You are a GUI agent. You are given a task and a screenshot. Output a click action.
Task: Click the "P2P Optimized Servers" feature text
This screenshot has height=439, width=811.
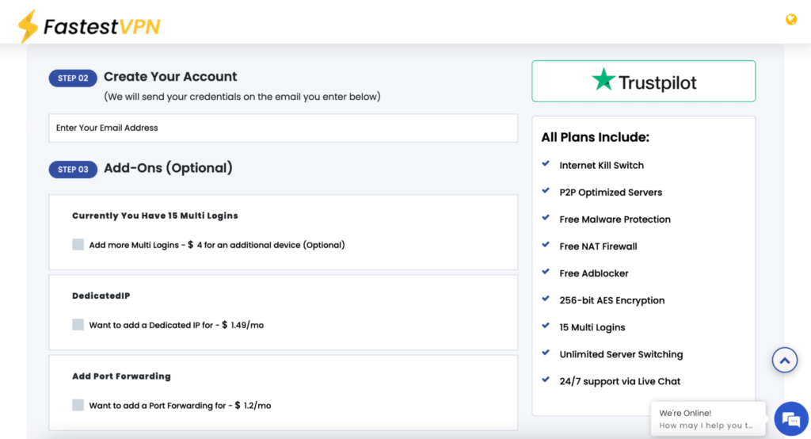click(611, 192)
